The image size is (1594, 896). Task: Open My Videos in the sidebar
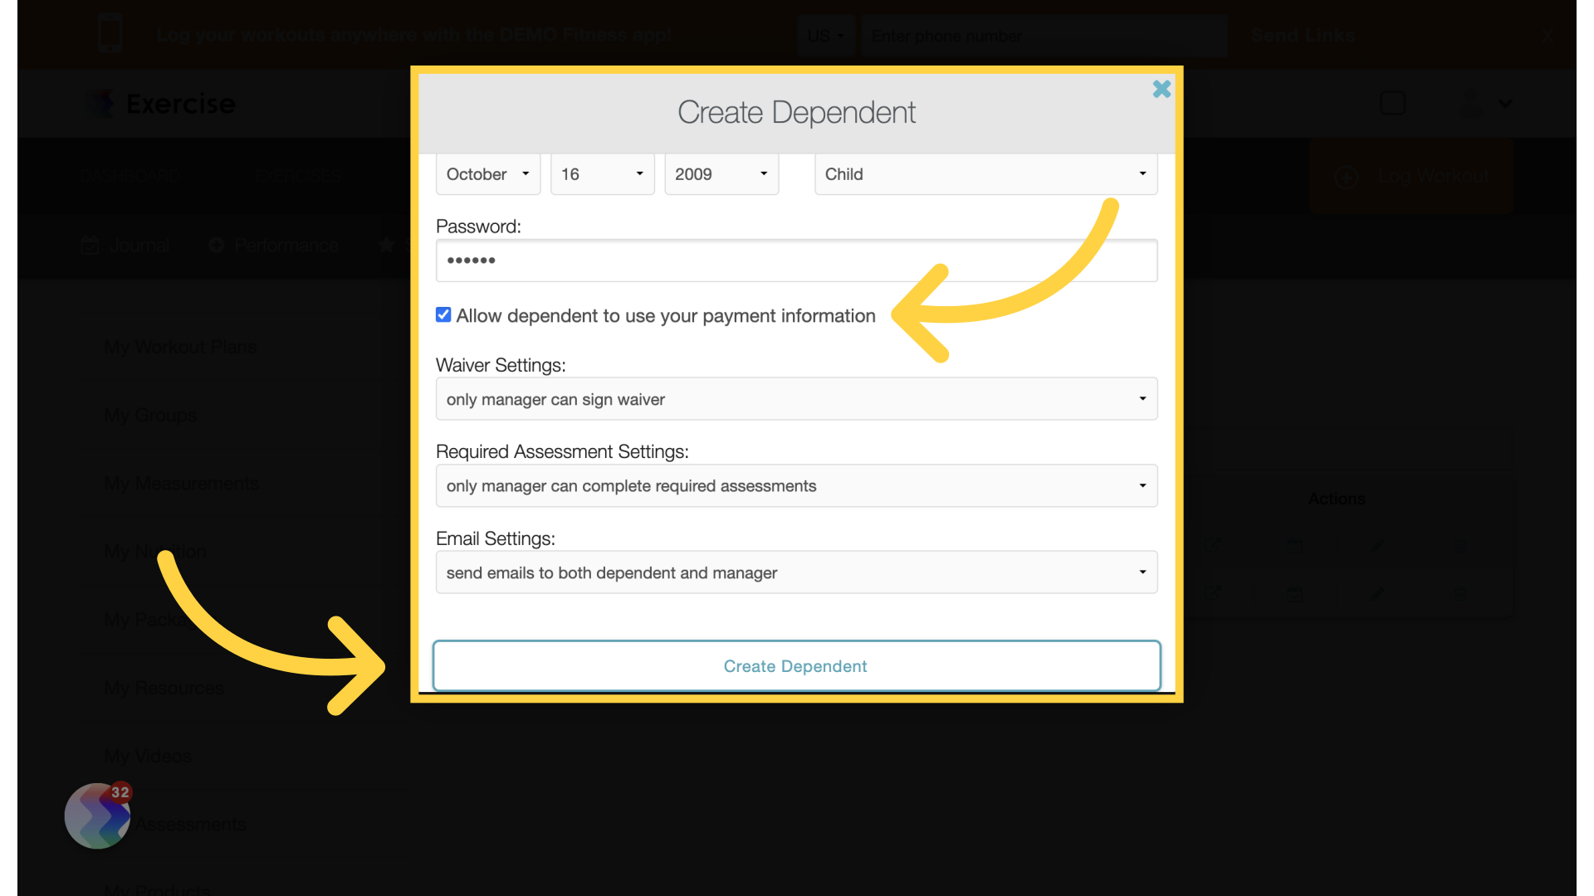(148, 757)
